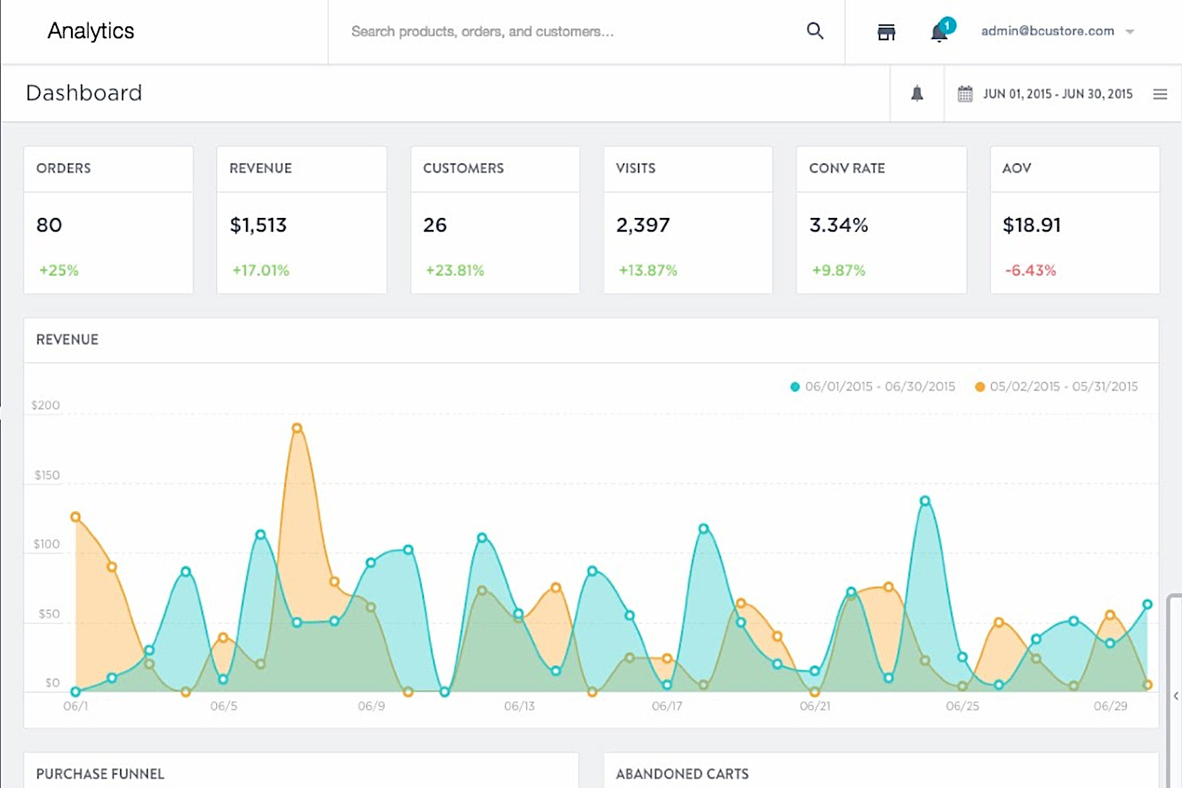1182x788 pixels.
Task: Open the ORDERS metric card
Action: point(109,219)
